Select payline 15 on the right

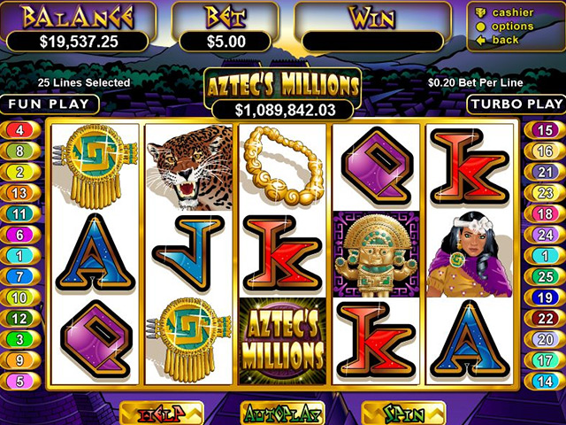545,130
